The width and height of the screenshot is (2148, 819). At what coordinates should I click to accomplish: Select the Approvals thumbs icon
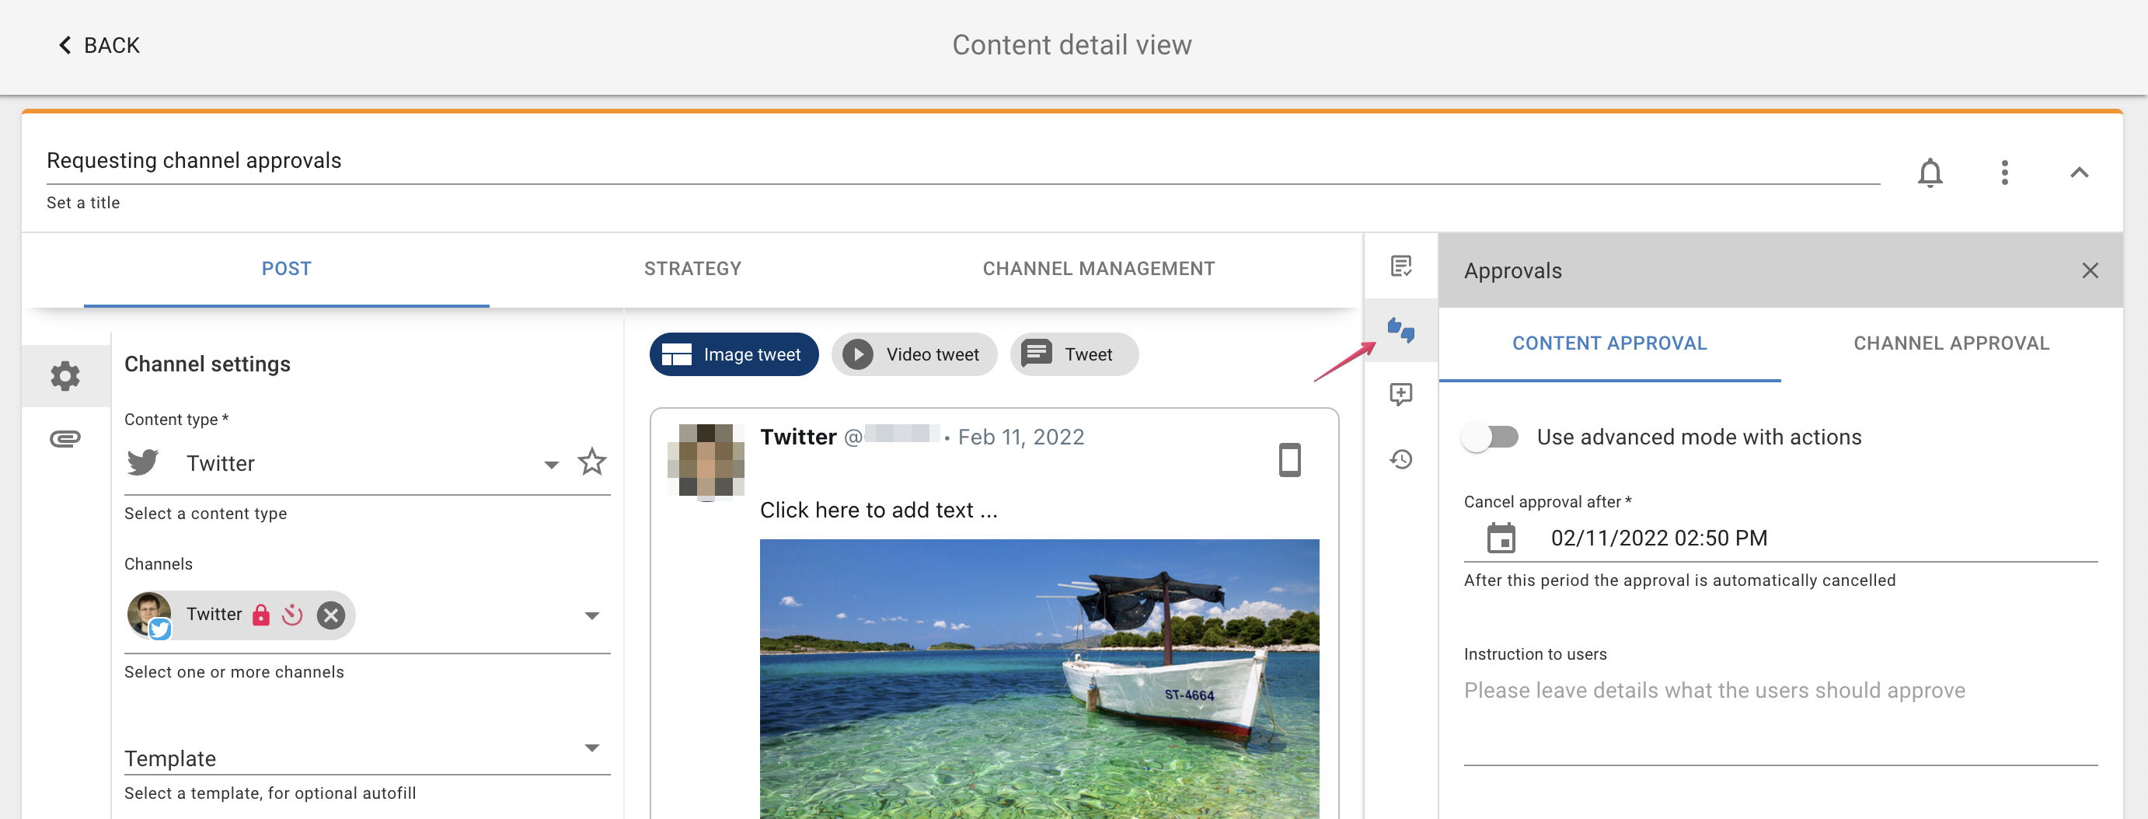point(1400,330)
